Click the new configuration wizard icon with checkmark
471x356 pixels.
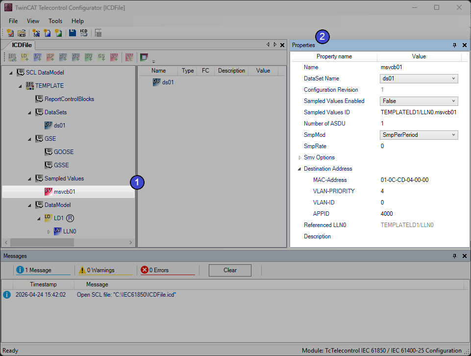click(10, 33)
